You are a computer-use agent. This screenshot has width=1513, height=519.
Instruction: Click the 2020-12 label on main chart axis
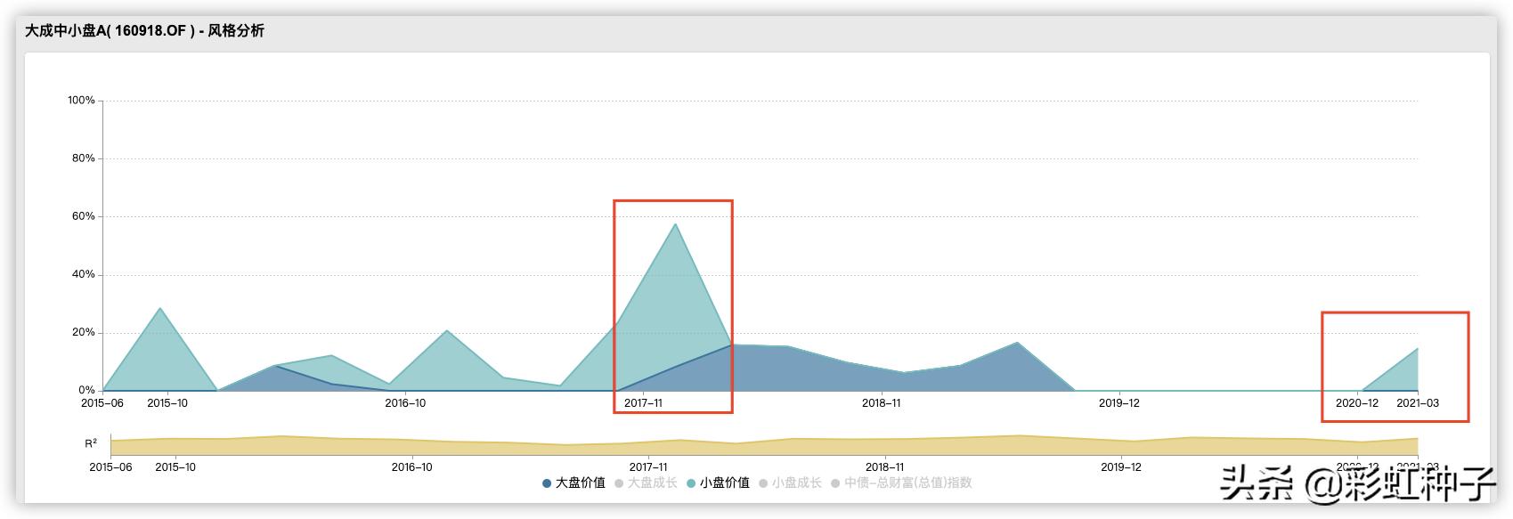tap(1357, 403)
